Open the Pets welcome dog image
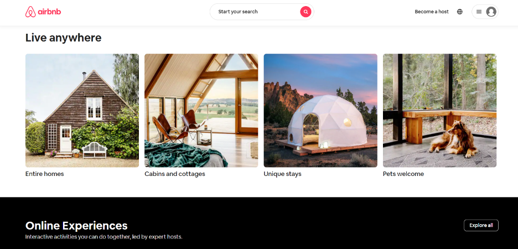518x249 pixels. point(440,110)
